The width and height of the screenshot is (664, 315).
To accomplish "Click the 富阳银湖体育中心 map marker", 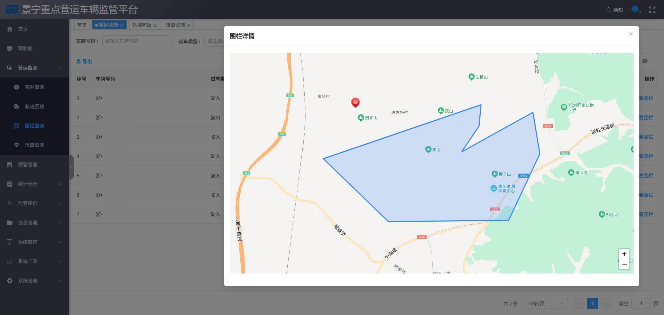I will click(494, 188).
